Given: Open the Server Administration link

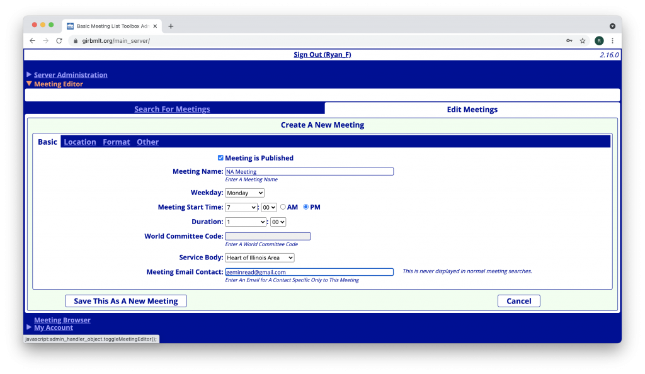Looking at the screenshot, I should point(71,75).
